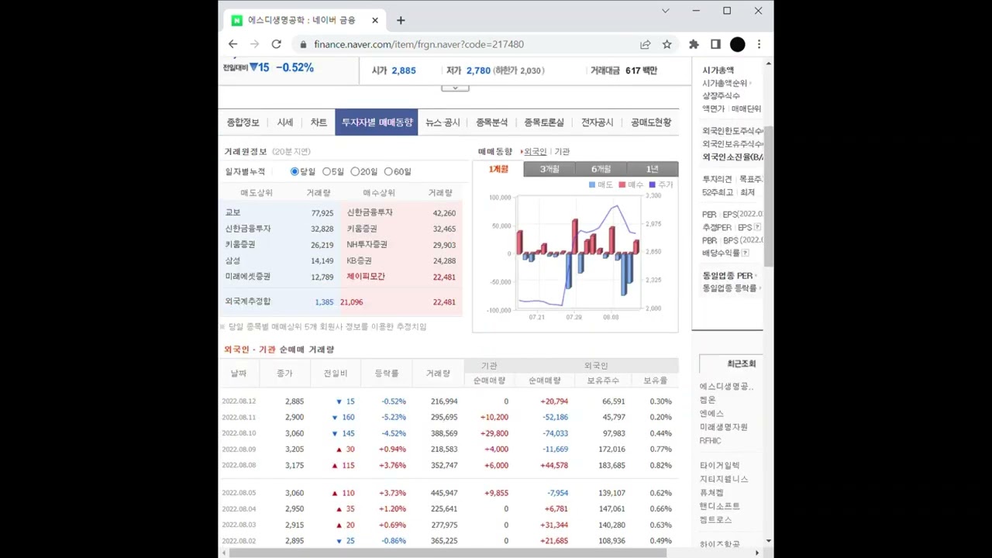Screen dimensions: 992x558
Task: Open 타이거일렉 in recent views
Action: [719, 466]
